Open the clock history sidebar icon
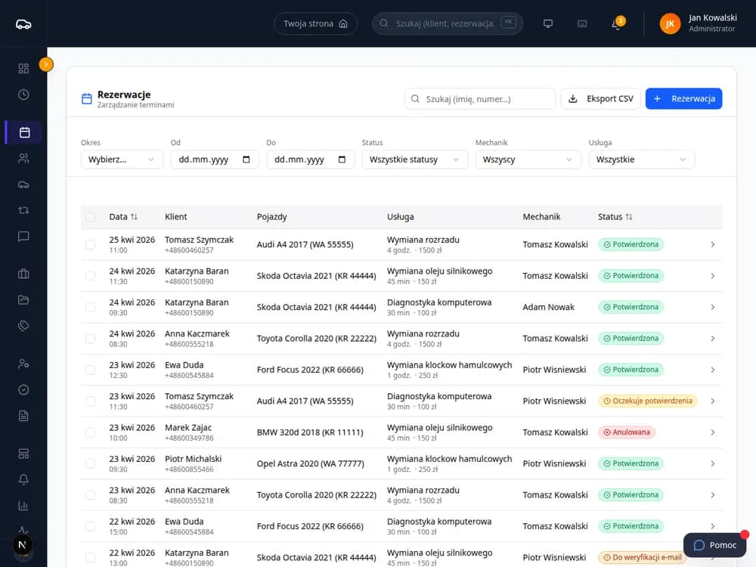 point(23,94)
